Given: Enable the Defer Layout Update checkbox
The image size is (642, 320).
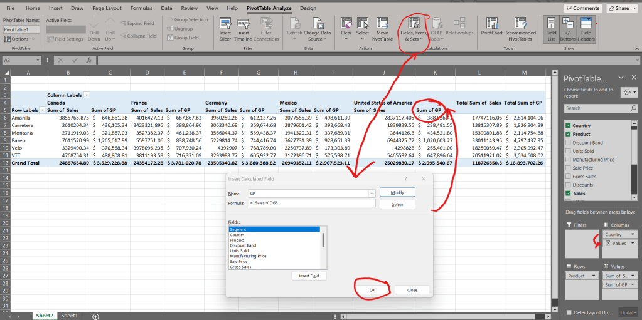Looking at the screenshot, I should [x=569, y=312].
